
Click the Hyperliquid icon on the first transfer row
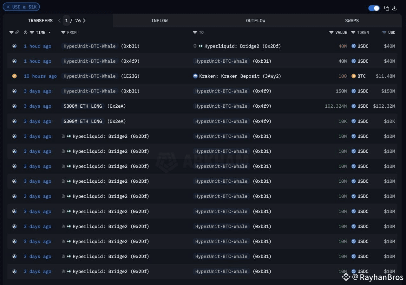tap(14, 46)
